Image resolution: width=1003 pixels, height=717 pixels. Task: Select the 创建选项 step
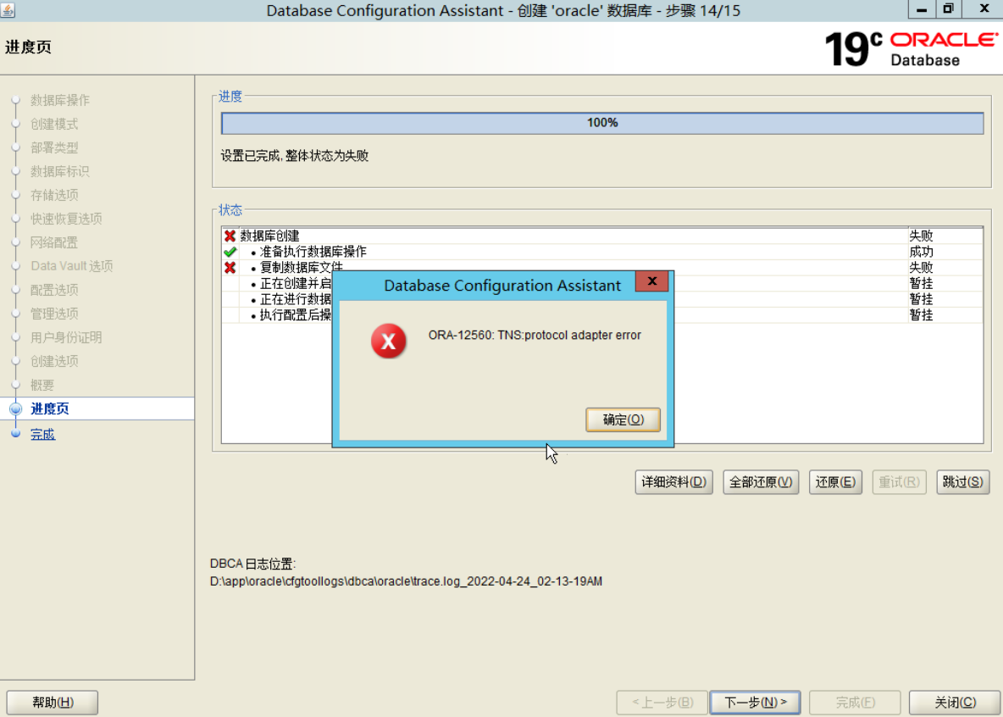click(54, 361)
